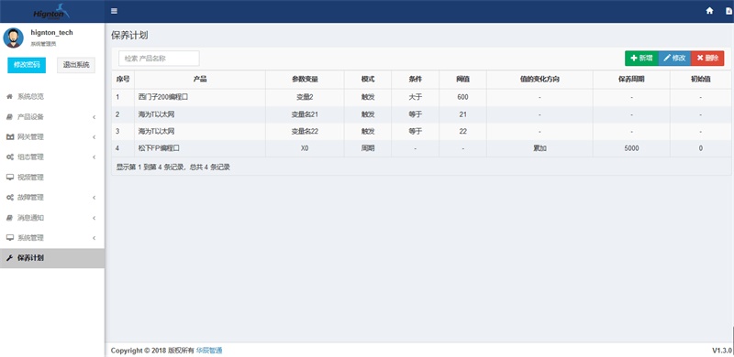Image resolution: width=734 pixels, height=357 pixels.
Task: Expand the 网关管理 chevron
Action: coord(95,137)
